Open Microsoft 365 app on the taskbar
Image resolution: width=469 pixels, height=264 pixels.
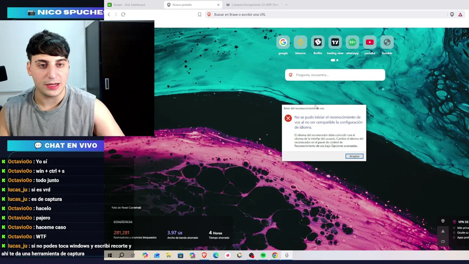(192, 255)
